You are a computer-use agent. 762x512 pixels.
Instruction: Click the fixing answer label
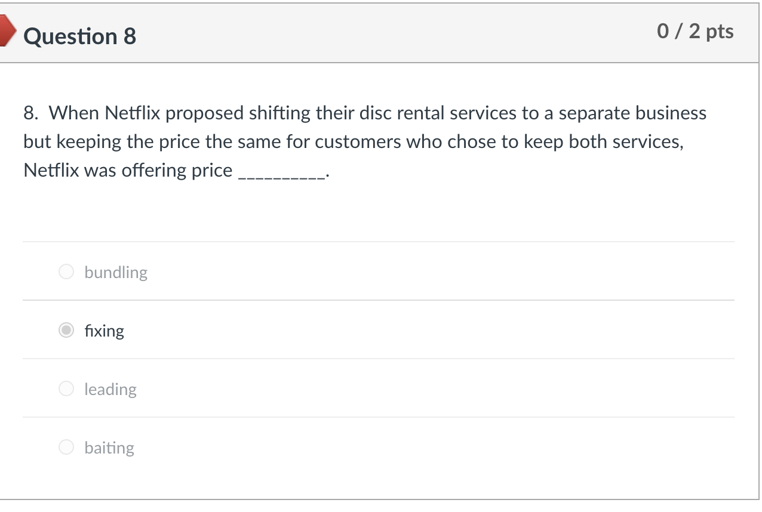[x=104, y=330]
